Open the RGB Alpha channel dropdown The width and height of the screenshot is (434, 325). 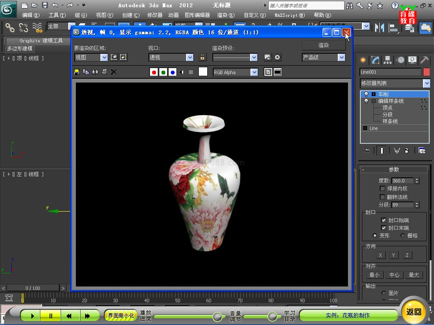click(x=254, y=72)
